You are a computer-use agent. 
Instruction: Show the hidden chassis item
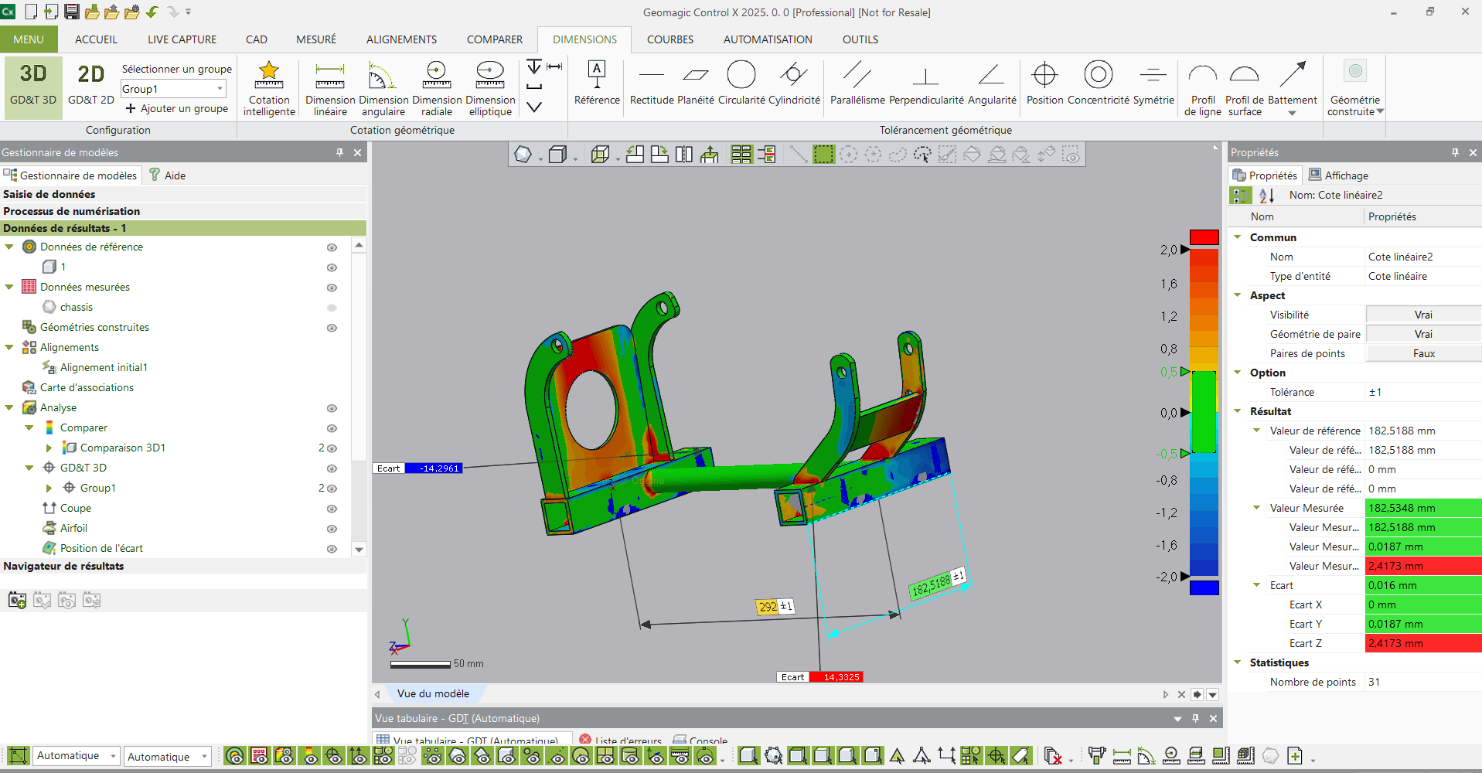click(332, 308)
